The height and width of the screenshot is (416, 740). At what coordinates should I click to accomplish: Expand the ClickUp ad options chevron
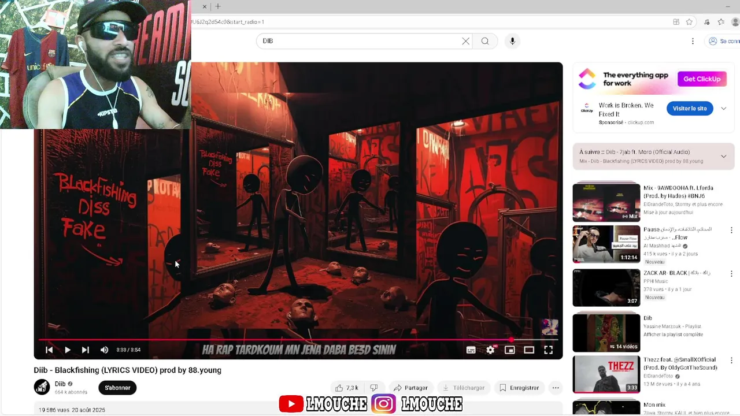tap(723, 109)
